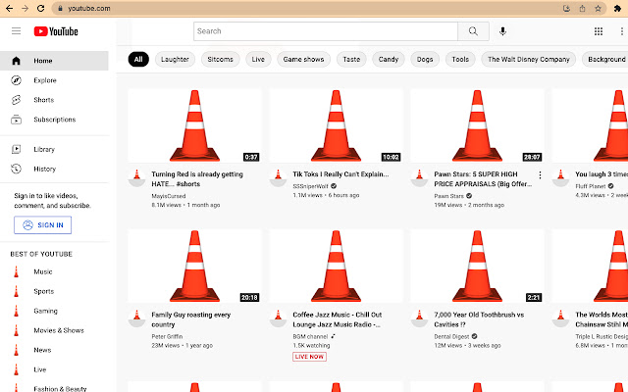Image resolution: width=628 pixels, height=392 pixels.
Task: Open News under Best of YouTube
Action: tap(54, 351)
